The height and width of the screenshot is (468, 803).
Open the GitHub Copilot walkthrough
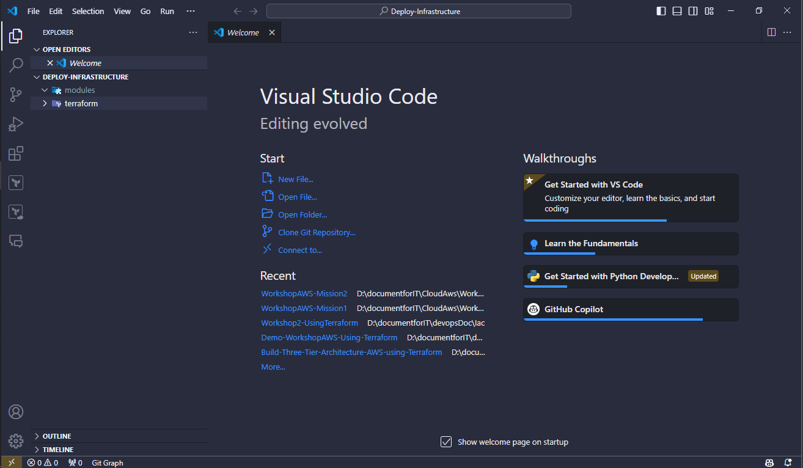coord(631,309)
